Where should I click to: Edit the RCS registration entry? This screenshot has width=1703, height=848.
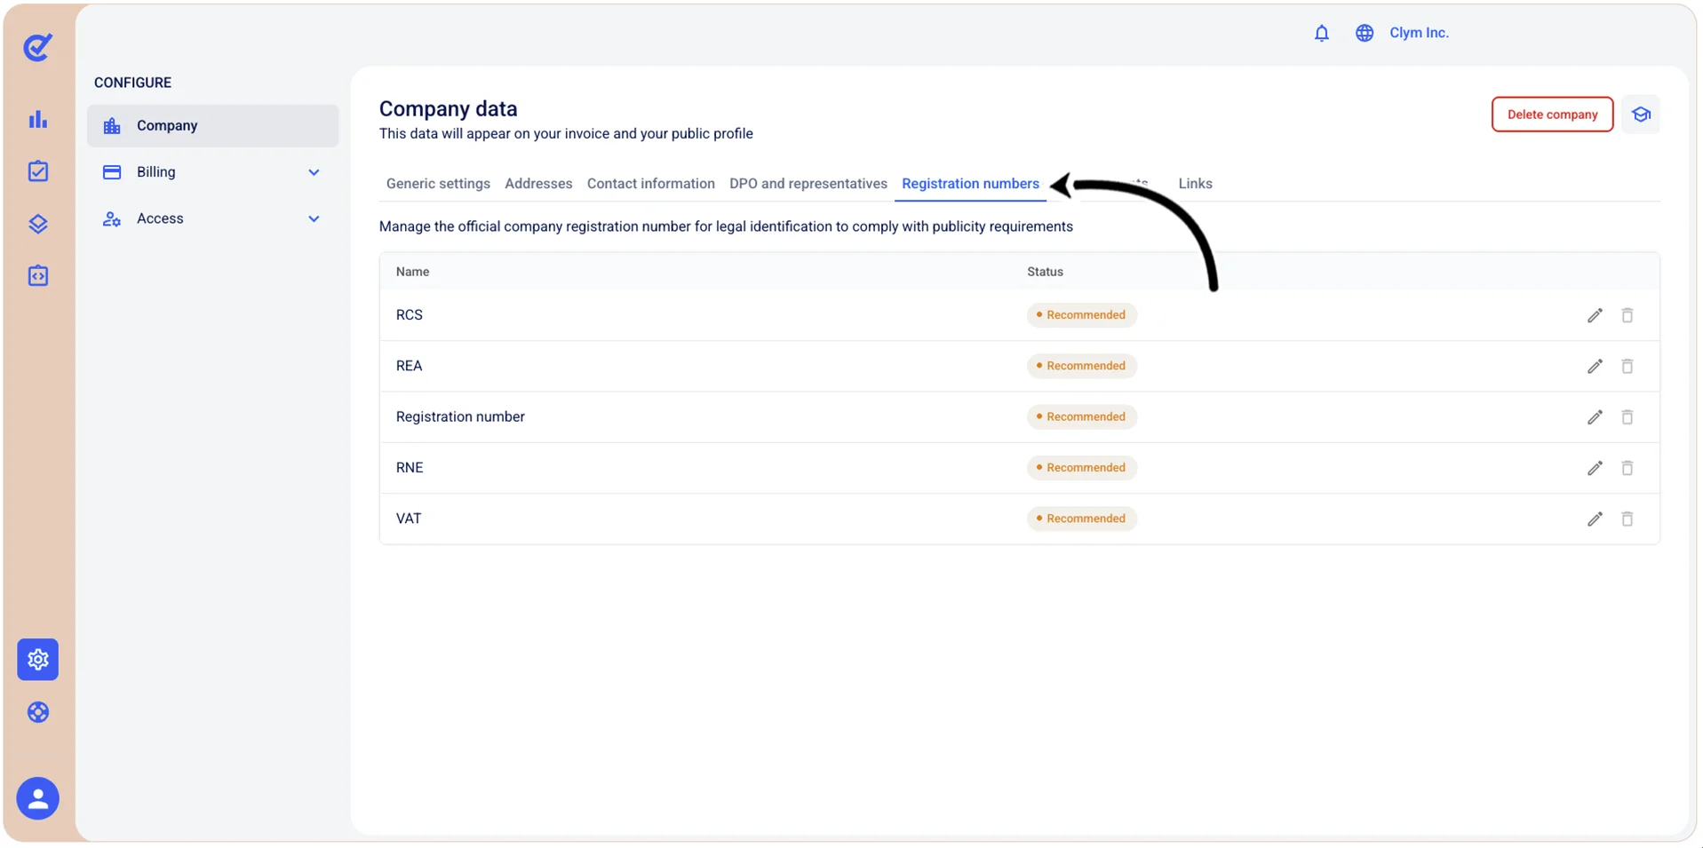pos(1595,315)
